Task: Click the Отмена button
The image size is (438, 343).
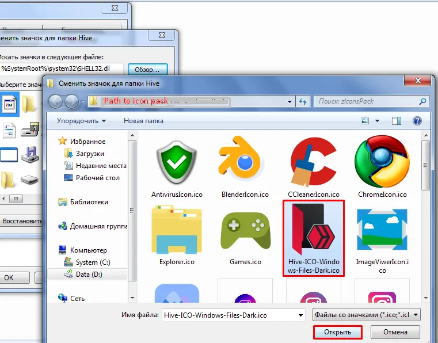Action: click(x=395, y=332)
